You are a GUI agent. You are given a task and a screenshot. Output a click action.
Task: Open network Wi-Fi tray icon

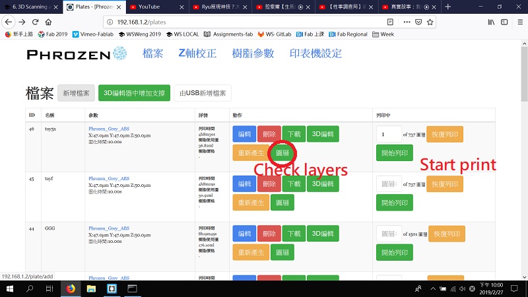453,288
